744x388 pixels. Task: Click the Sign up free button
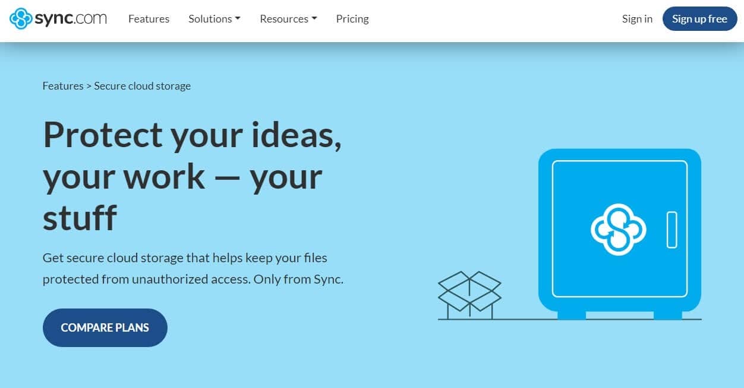tap(699, 18)
